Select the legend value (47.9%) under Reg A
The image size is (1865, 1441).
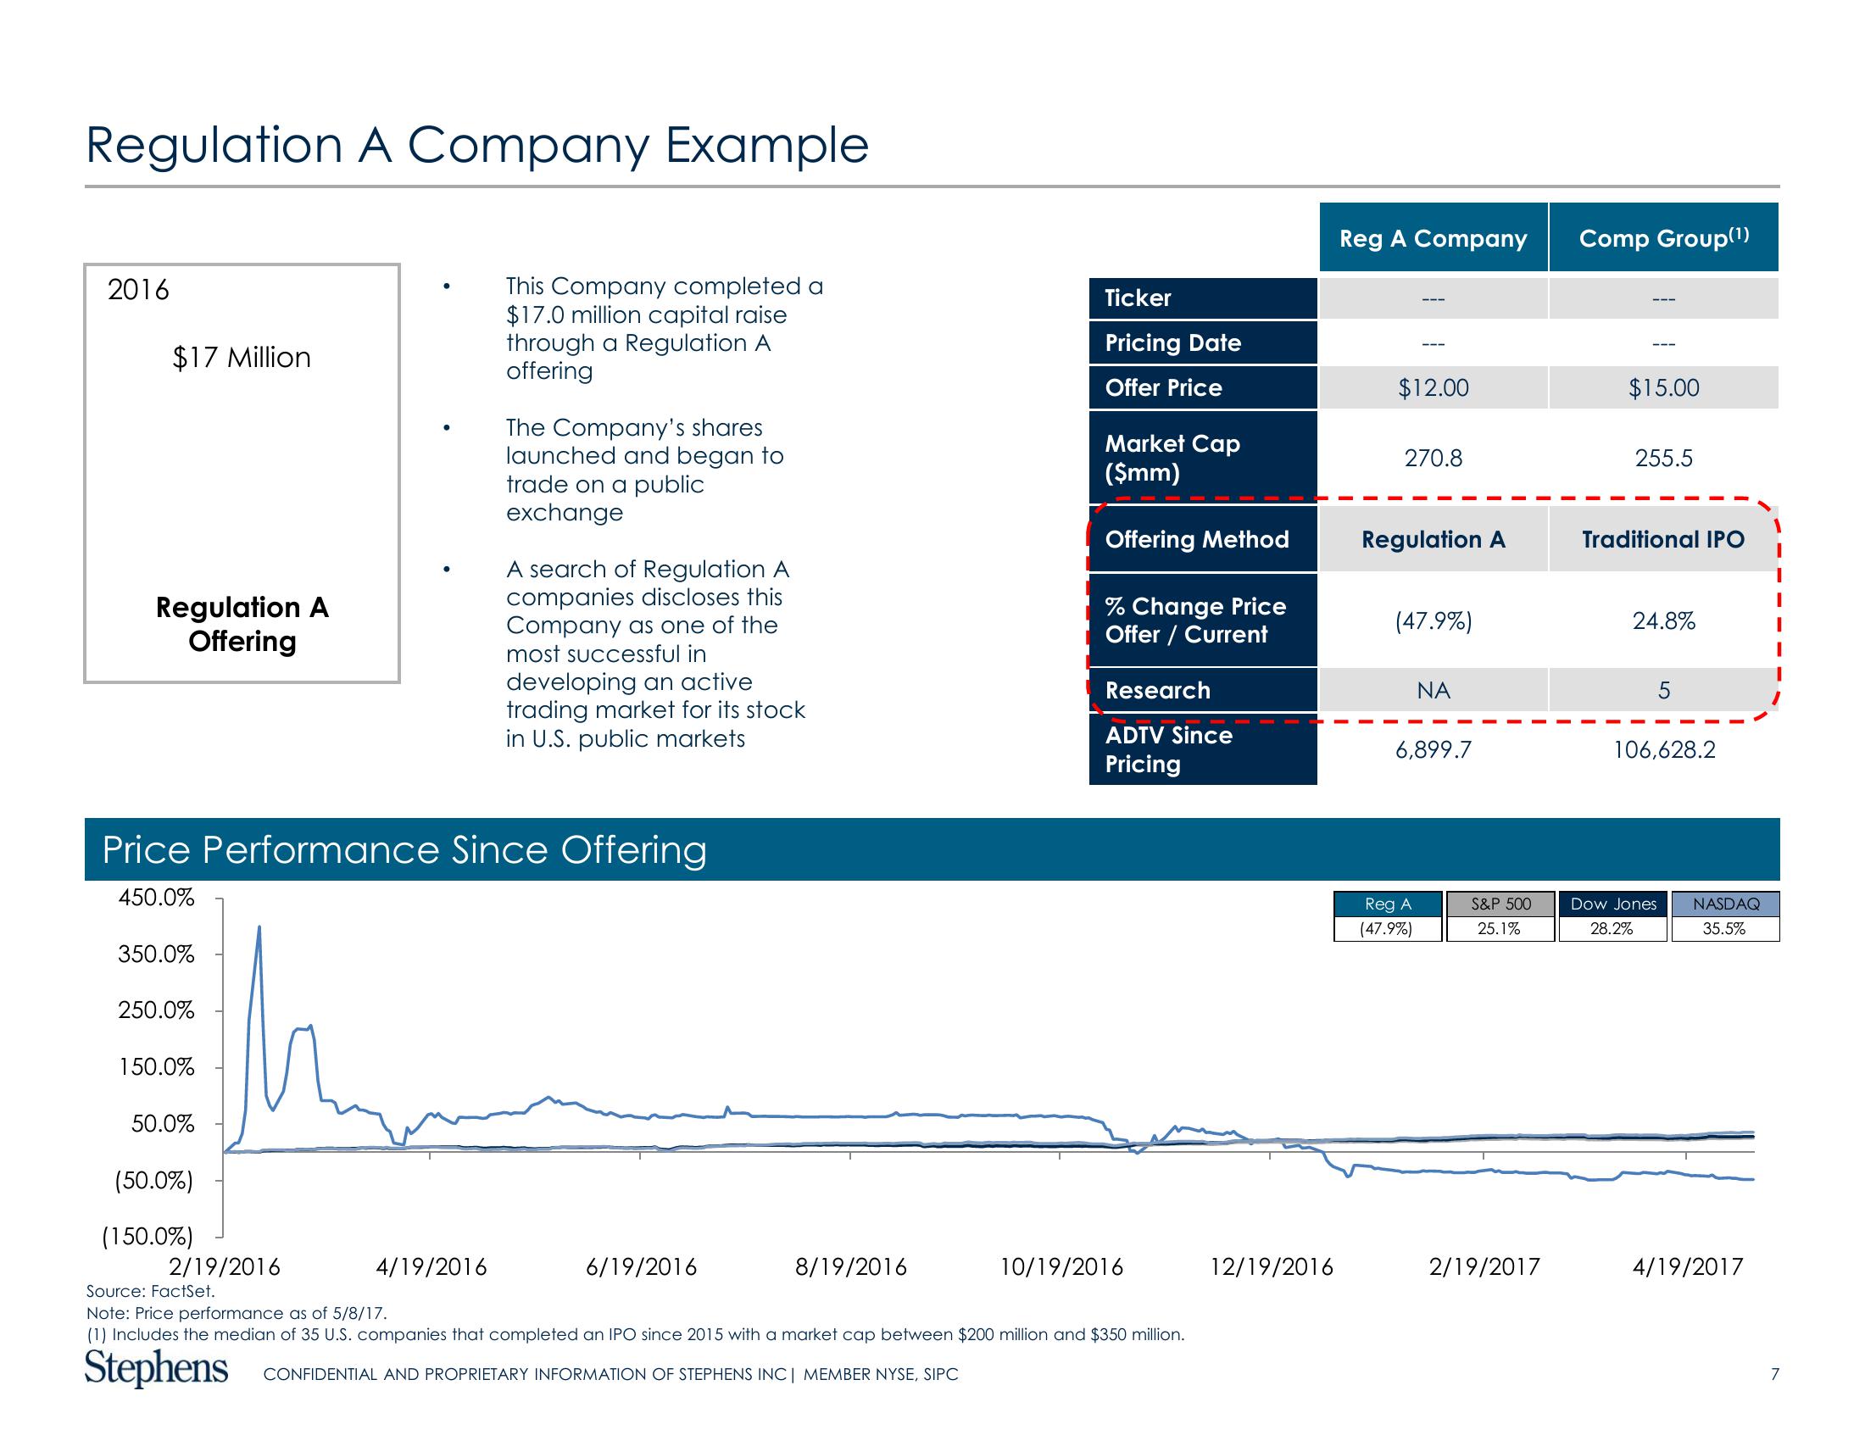point(1388,929)
